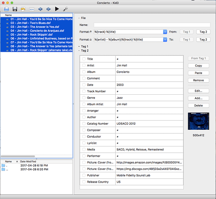Click the images.amazon.com cover URL
The height and width of the screenshot is (199, 216).
point(149,162)
